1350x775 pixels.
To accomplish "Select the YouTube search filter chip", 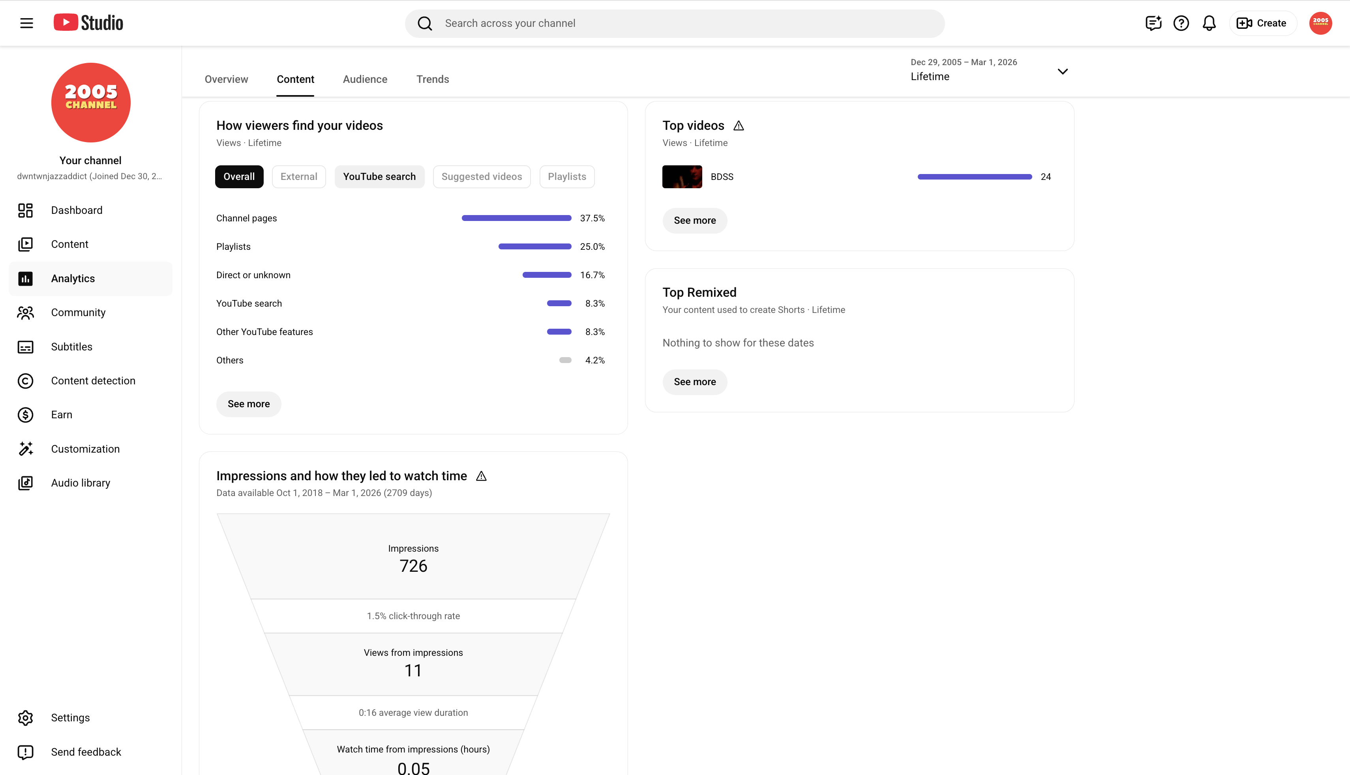I will 379,176.
